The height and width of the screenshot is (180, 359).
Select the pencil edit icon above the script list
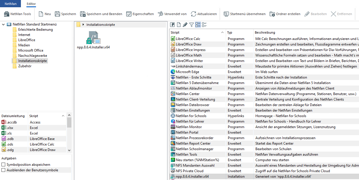(x=185, y=25)
